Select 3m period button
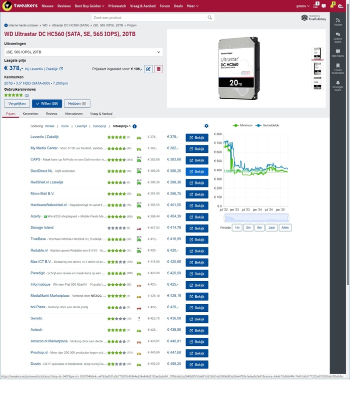 [x=248, y=228]
